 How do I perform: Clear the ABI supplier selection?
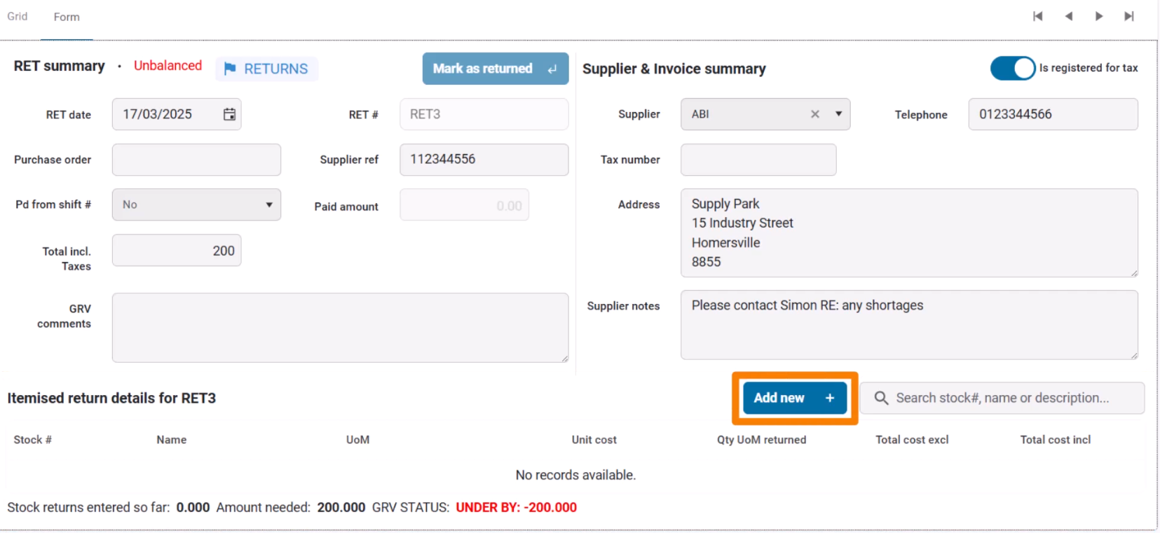click(815, 114)
